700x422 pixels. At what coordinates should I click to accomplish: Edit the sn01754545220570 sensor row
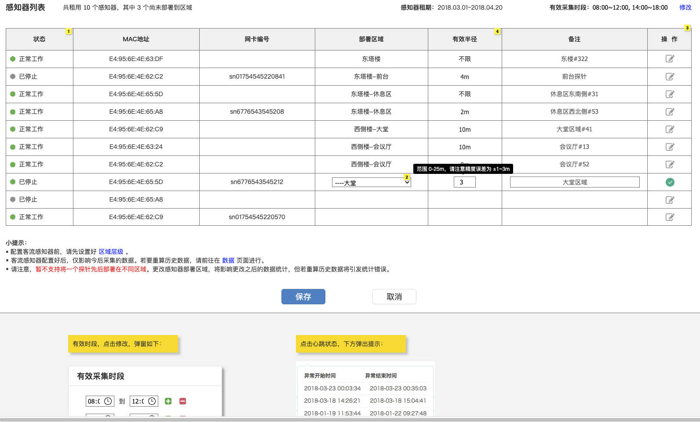click(x=670, y=217)
